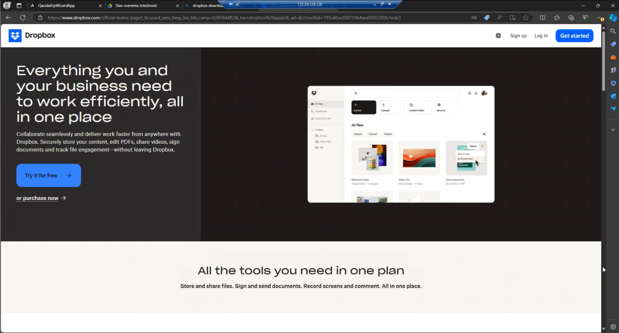The width and height of the screenshot is (619, 333).
Task: Click Create folder tile in preview
Action: tap(419, 107)
